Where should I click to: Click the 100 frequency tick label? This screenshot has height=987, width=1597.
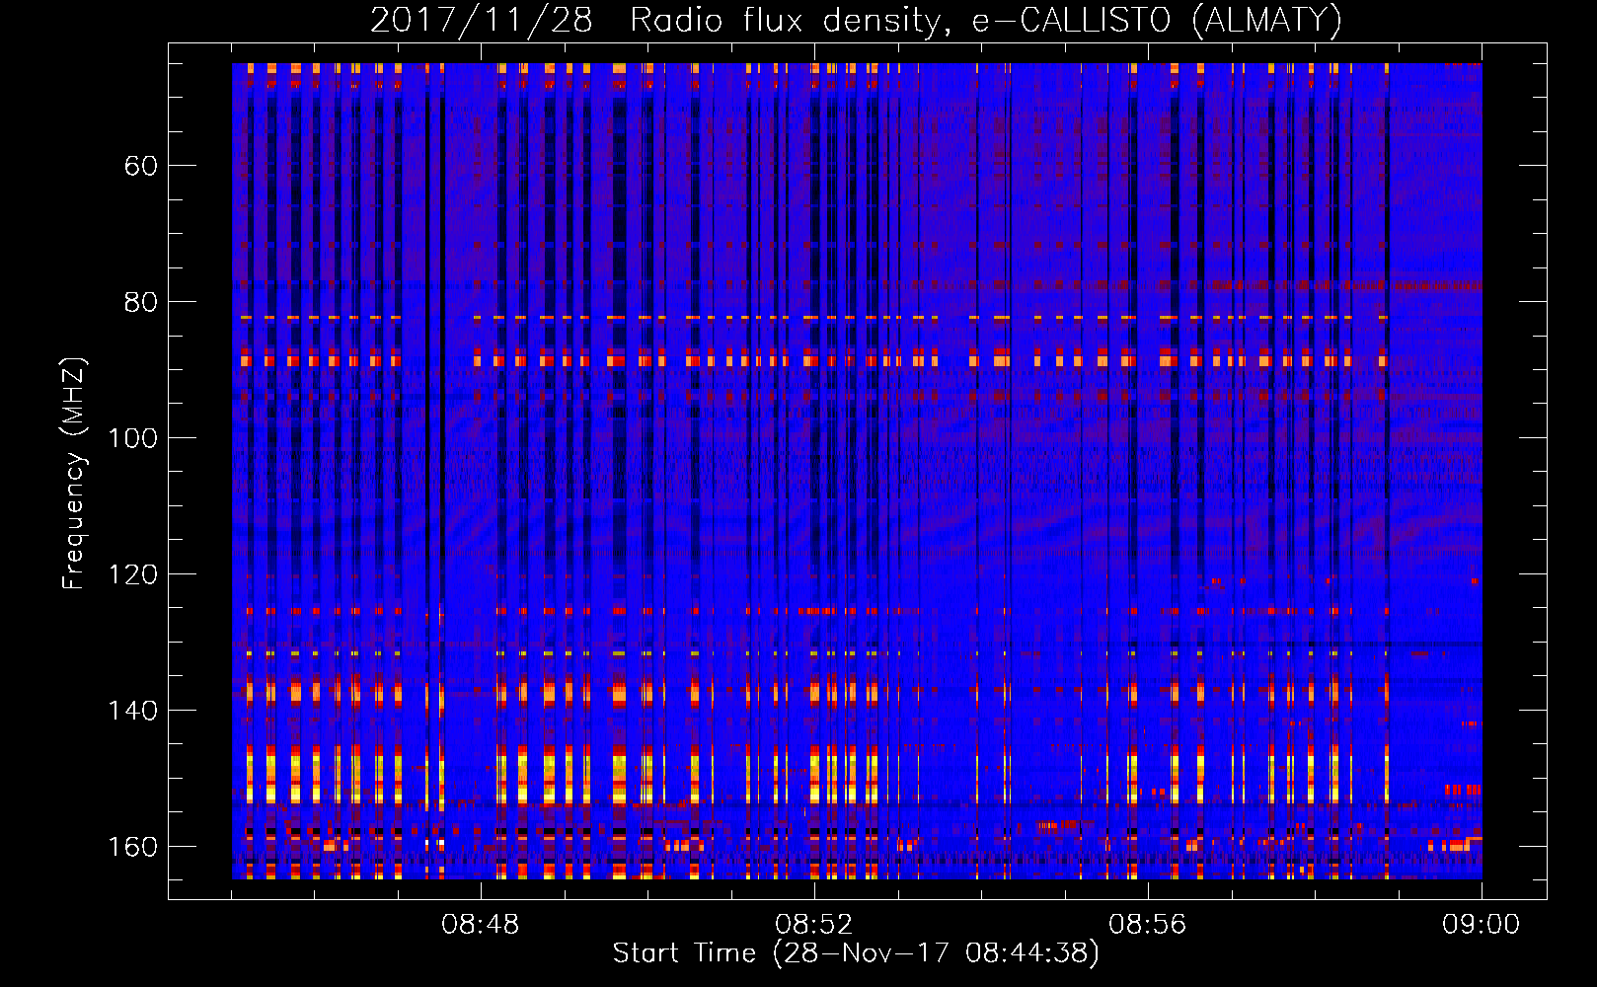(132, 438)
